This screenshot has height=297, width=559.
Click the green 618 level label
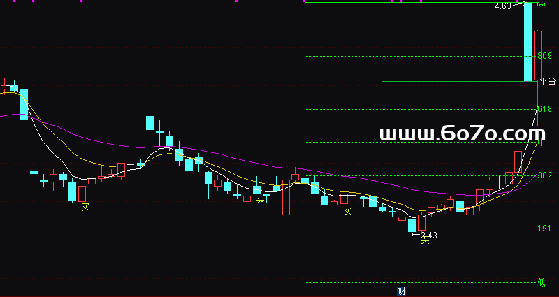544,109
